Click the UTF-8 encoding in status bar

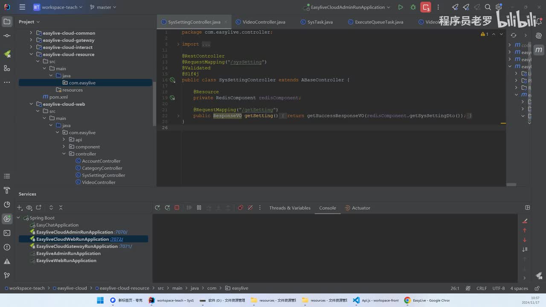[x=498, y=288]
